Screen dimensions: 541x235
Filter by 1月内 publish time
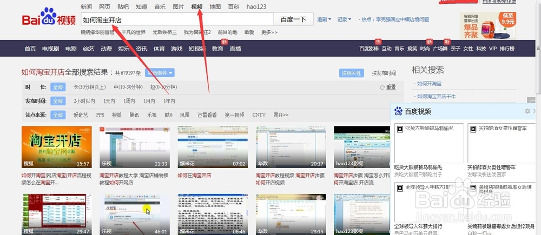coord(149,101)
